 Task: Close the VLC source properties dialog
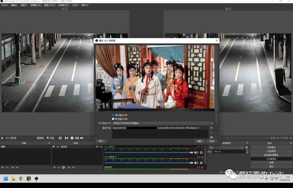216,41
